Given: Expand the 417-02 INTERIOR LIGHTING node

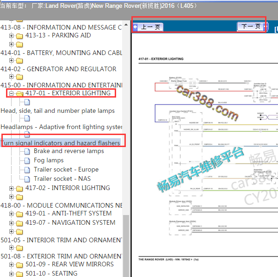Looking at the screenshot, I should [11, 188].
